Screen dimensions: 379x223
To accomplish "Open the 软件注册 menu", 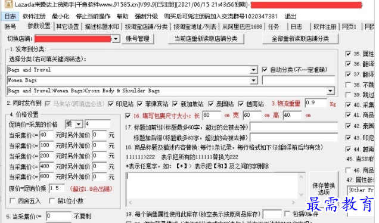I will click(x=34, y=17).
